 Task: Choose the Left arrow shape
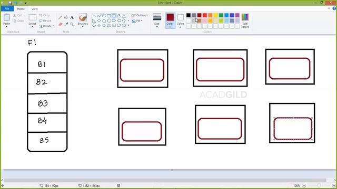[x=119, y=21]
